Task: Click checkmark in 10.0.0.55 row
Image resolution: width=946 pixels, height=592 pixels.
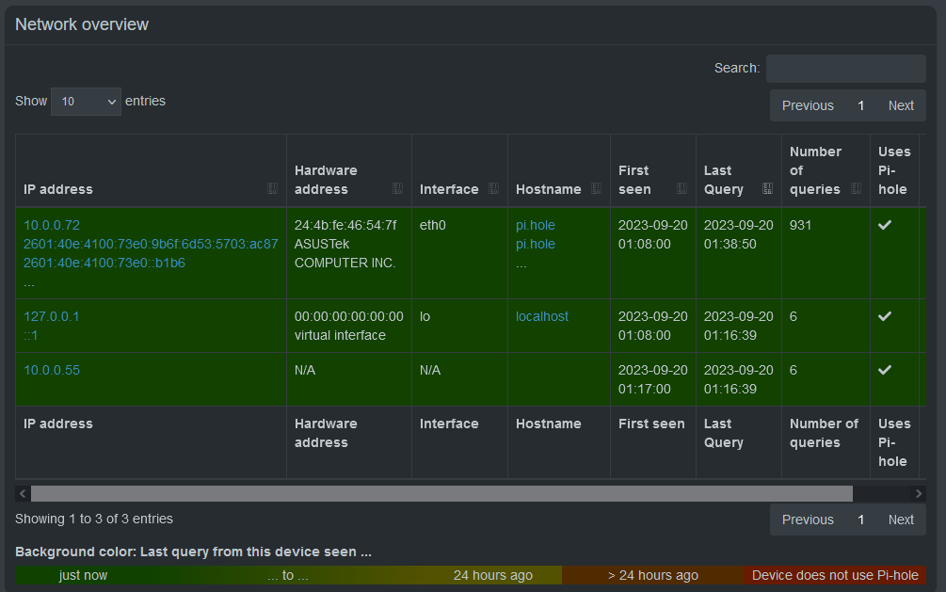Action: [884, 371]
